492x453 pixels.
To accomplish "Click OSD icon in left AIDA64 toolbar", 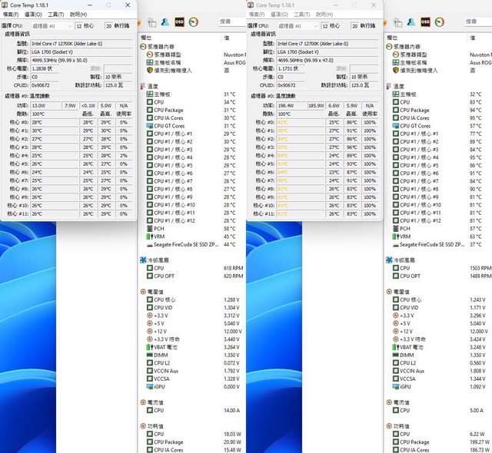I will (179, 23).
